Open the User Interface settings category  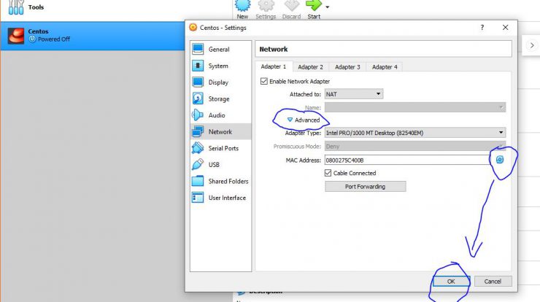coord(220,198)
